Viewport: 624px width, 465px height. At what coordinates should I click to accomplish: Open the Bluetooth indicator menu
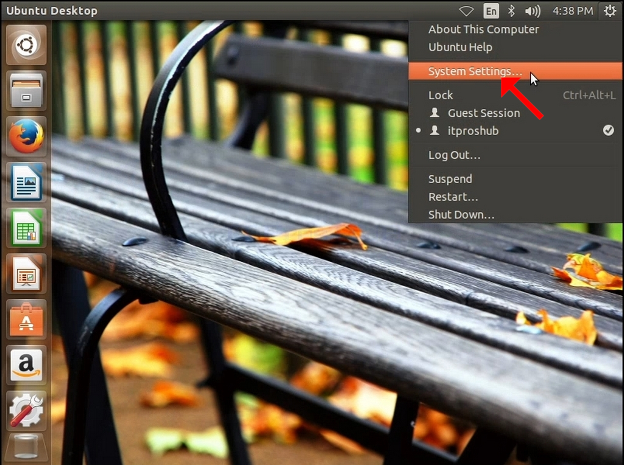511,11
